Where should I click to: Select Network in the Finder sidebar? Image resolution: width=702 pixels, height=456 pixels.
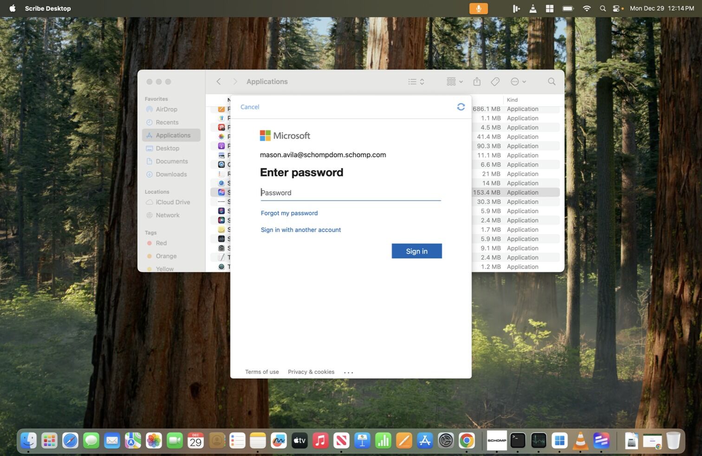point(171,215)
